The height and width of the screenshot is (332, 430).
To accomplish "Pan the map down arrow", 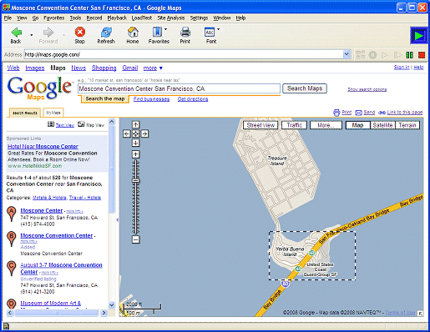I will (x=135, y=143).
